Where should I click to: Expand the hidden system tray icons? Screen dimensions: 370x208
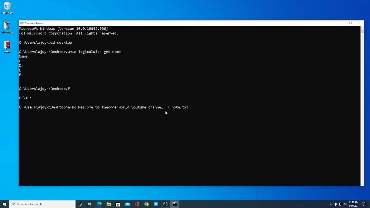pyautogui.click(x=331, y=204)
